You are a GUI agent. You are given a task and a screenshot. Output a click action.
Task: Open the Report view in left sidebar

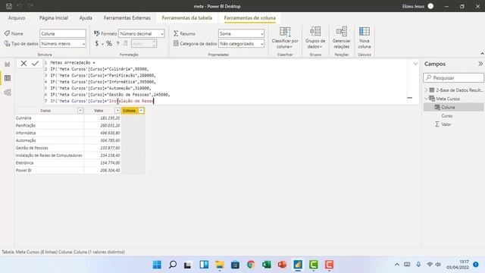8,64
